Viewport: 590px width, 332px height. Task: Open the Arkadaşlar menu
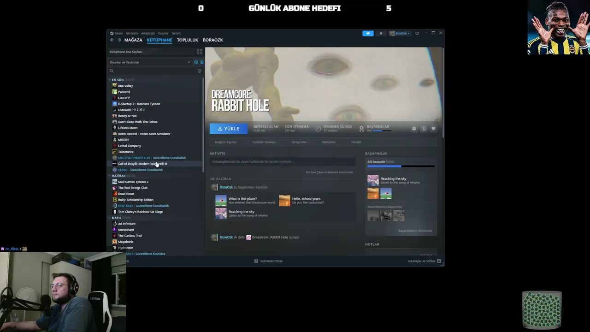point(148,33)
